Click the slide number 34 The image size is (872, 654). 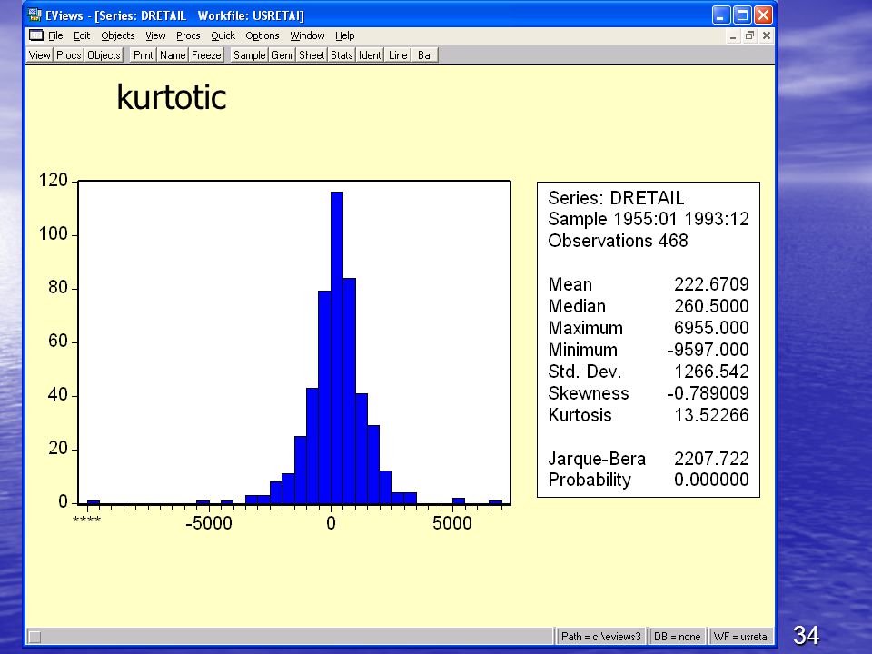click(806, 635)
